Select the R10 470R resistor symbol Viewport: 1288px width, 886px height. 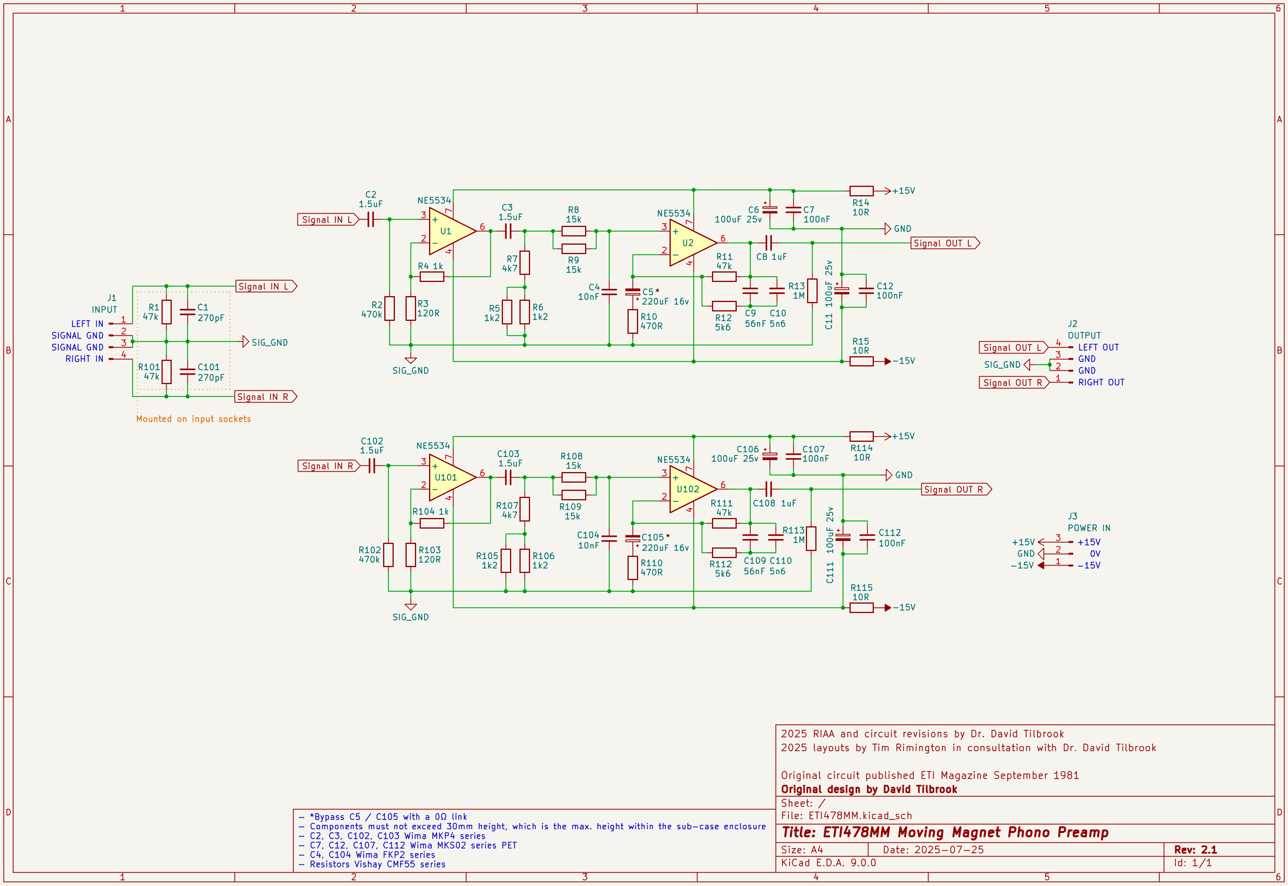(x=633, y=321)
